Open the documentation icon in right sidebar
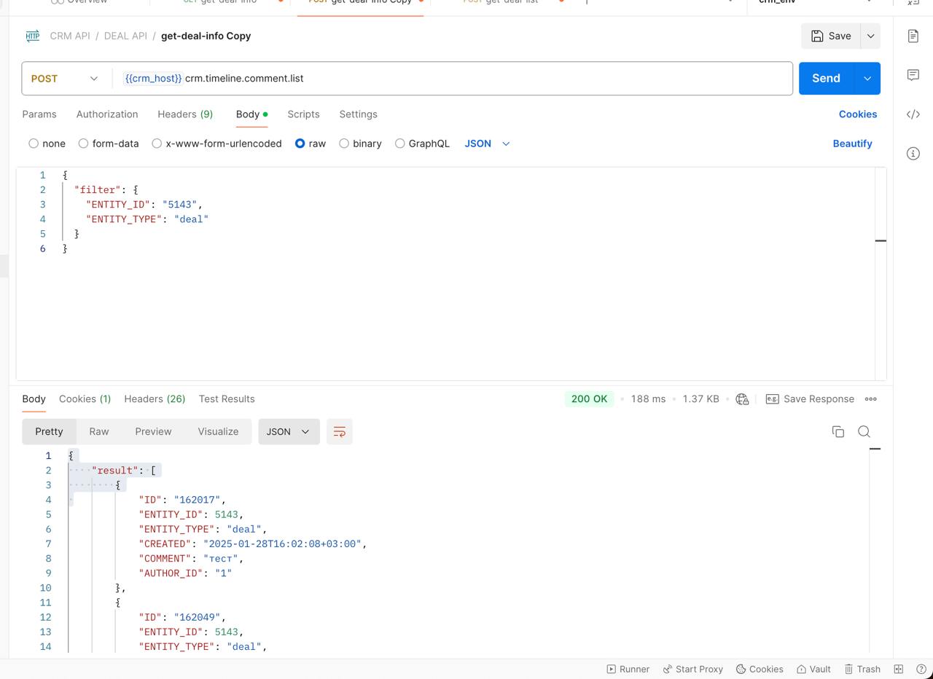 click(x=913, y=36)
